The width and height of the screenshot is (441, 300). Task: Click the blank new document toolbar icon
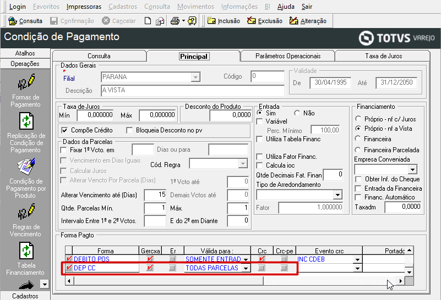[148, 21]
